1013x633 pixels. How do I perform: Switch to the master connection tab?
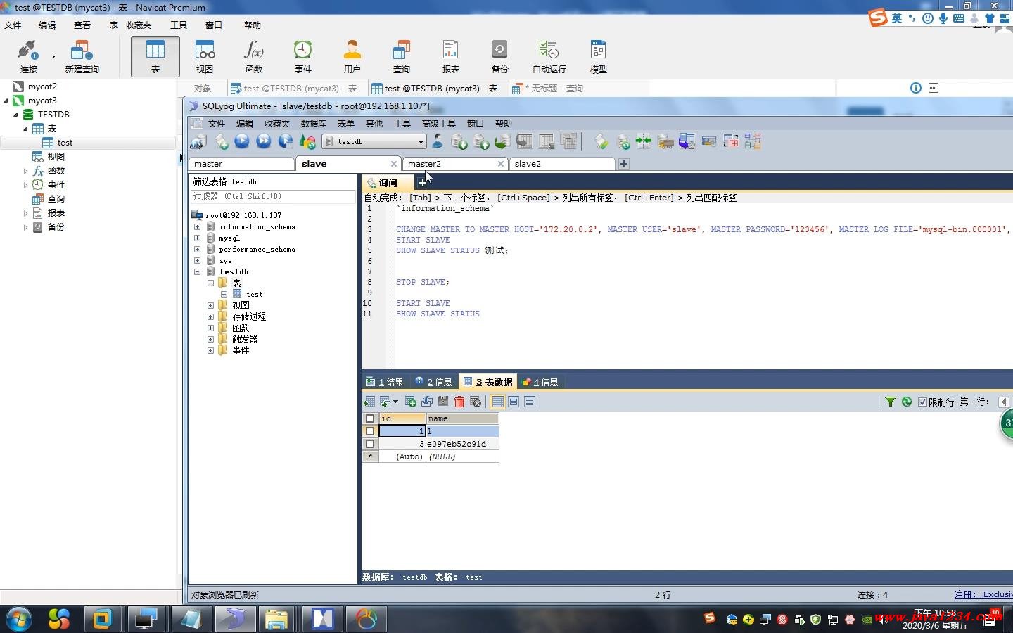(x=241, y=164)
